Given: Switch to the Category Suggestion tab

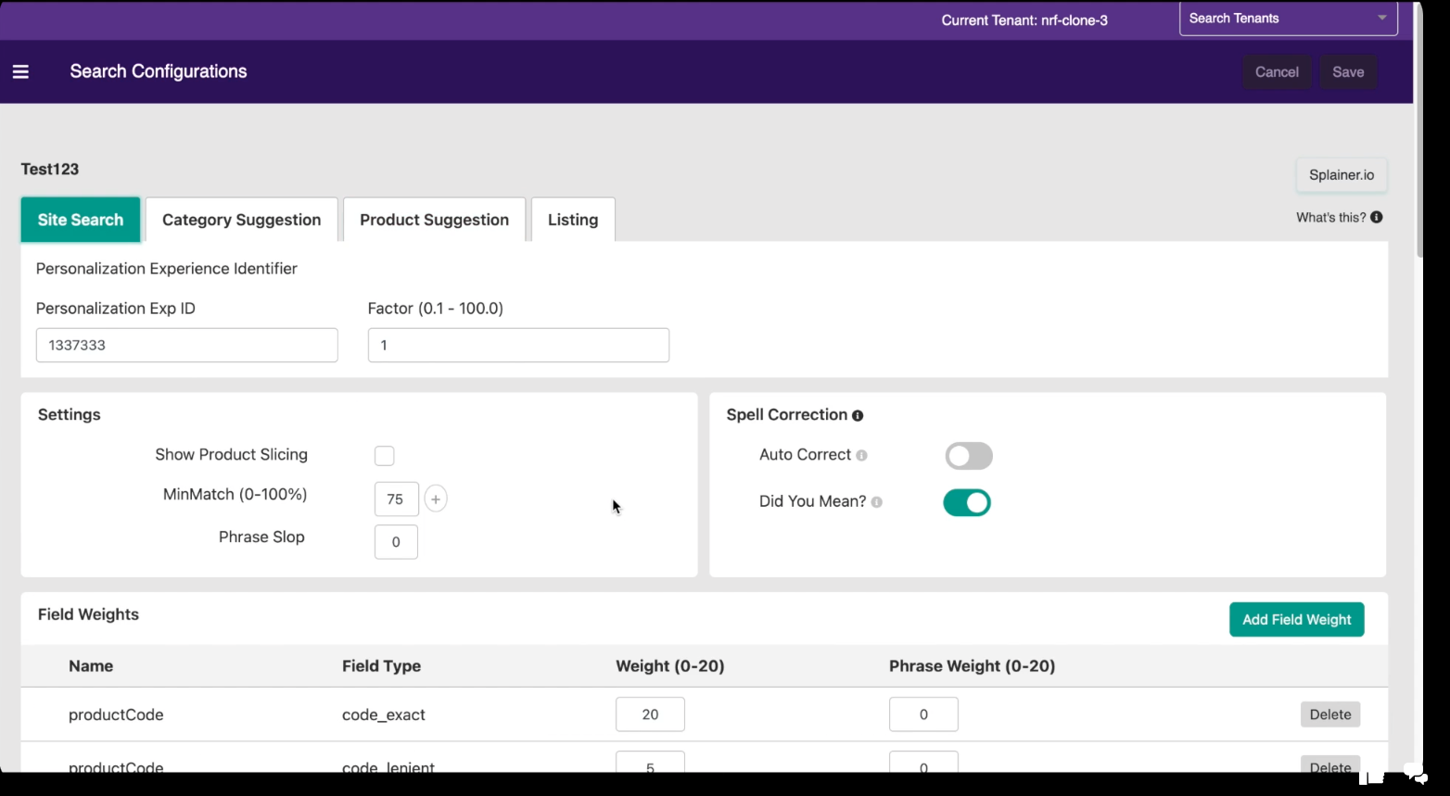Looking at the screenshot, I should (241, 220).
